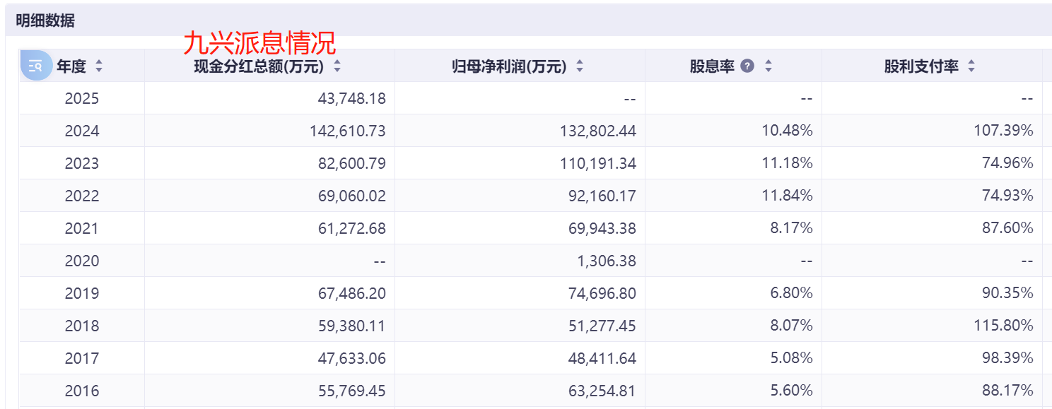
Task: Select the 明细数据 section tab
Action: [45, 21]
